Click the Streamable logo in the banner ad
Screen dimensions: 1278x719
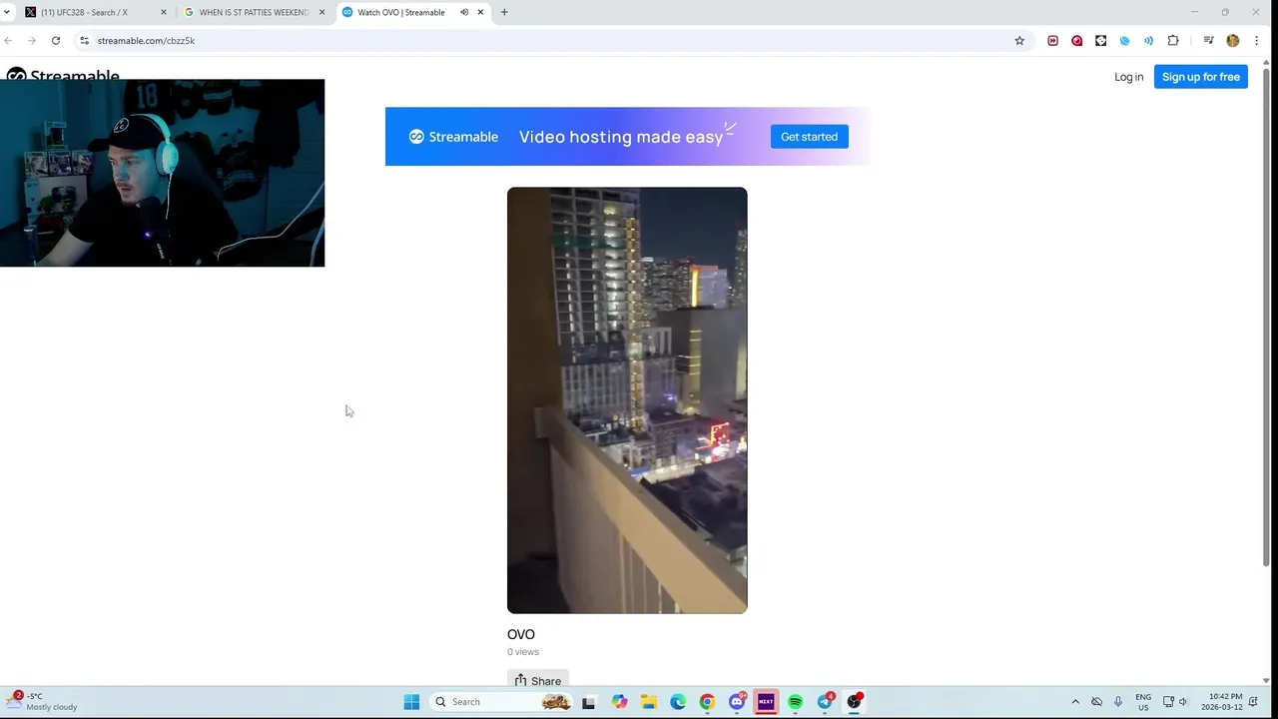point(453,137)
